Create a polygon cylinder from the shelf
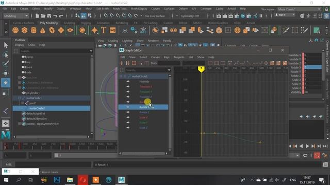The width and height of the screenshot is (330, 185). tap(34, 30)
